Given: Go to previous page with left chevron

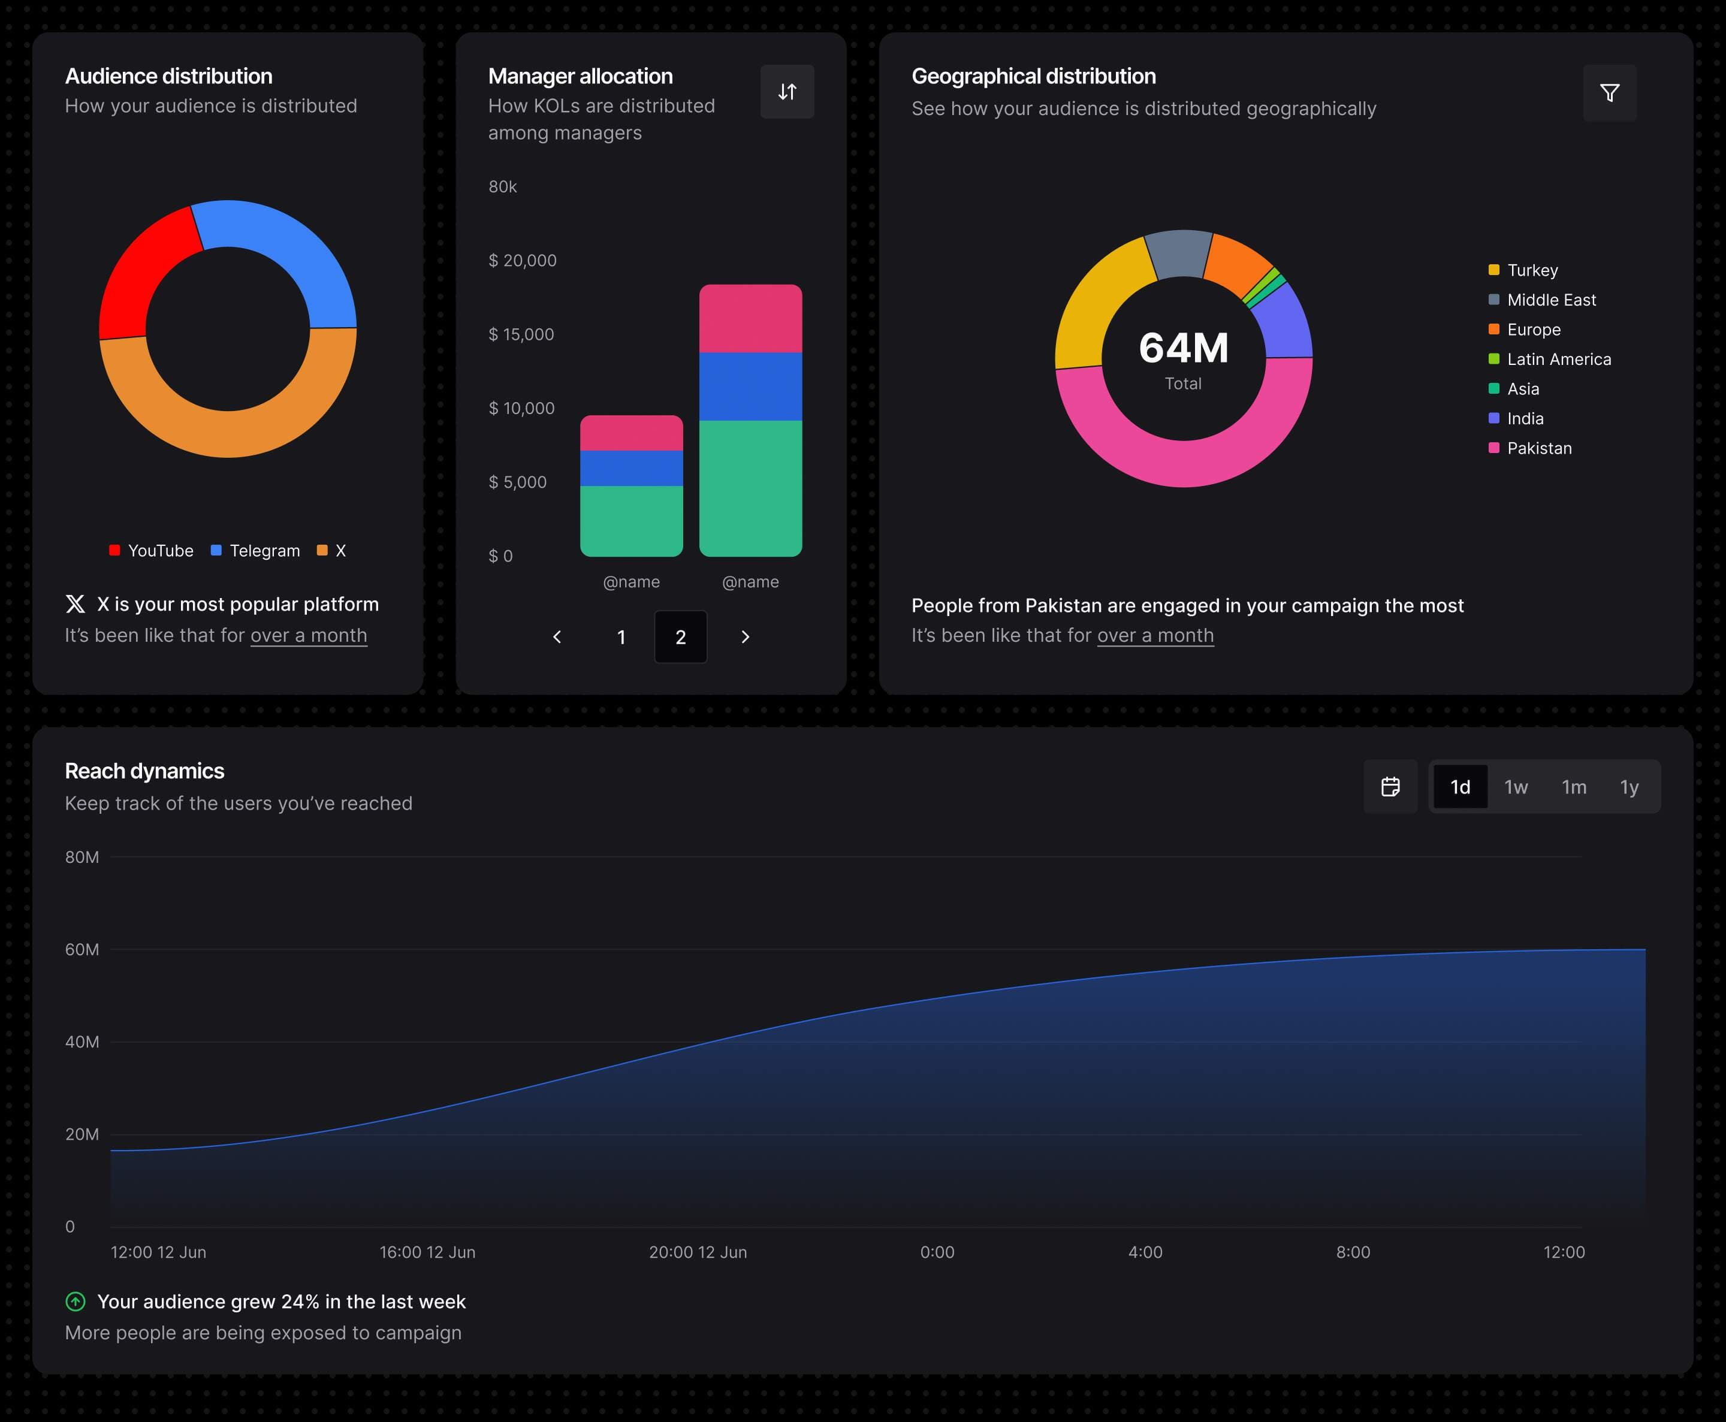Looking at the screenshot, I should click(557, 636).
